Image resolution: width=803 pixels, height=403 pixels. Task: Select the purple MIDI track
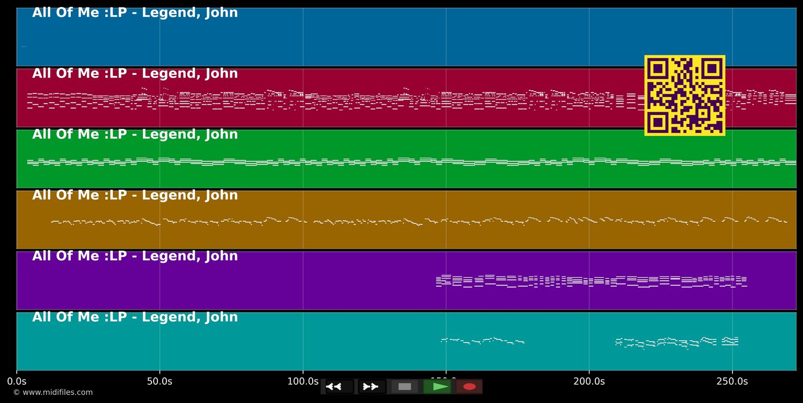coord(406,281)
